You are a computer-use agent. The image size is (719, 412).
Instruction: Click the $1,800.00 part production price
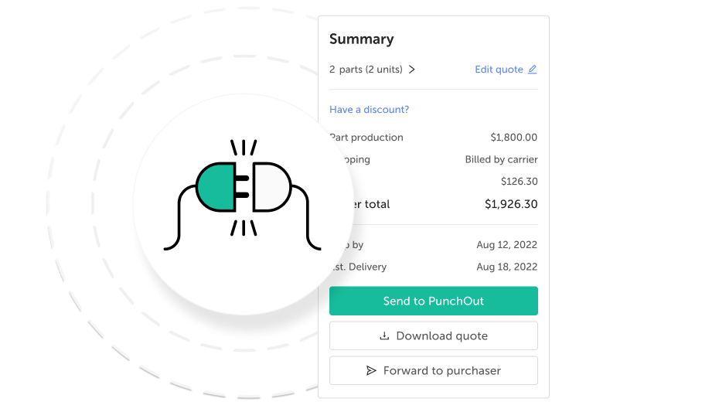pyautogui.click(x=513, y=138)
